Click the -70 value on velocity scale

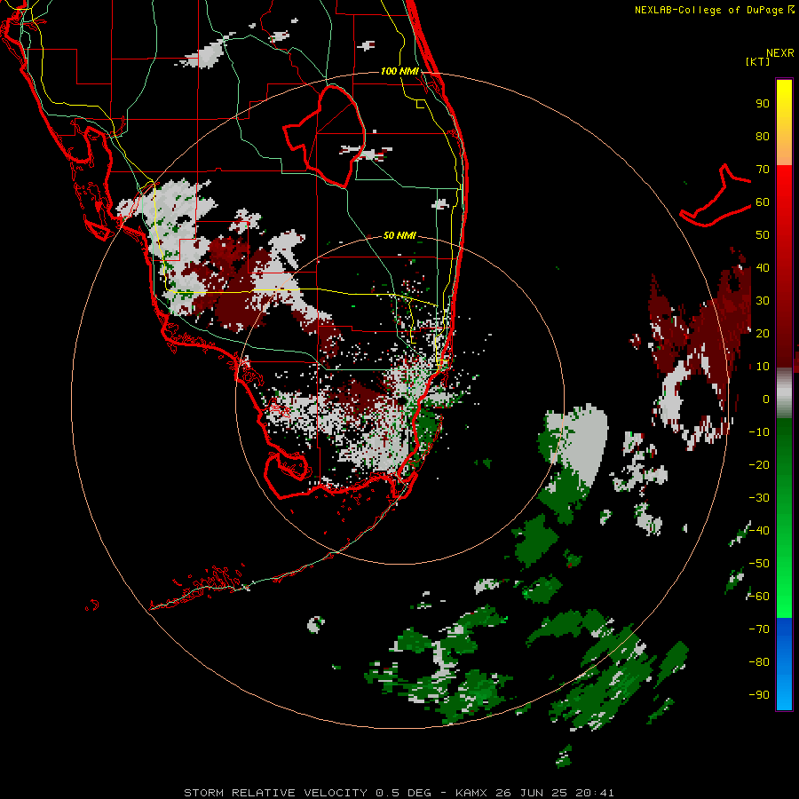759,629
